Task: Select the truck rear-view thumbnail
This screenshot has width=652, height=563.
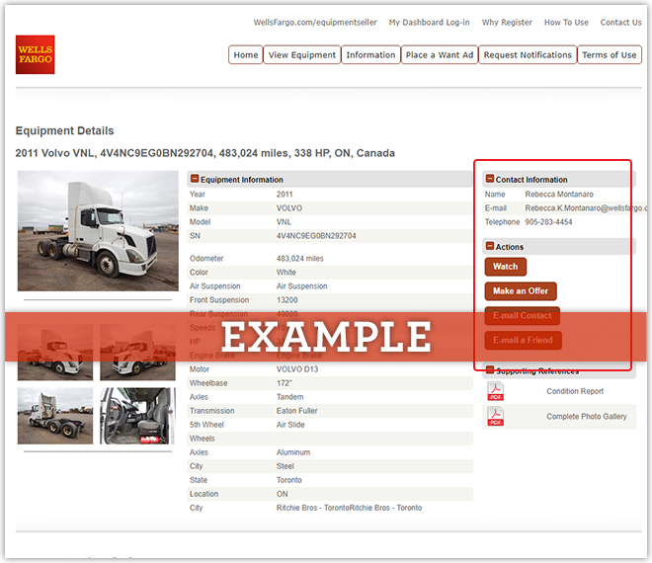Action: [55, 416]
